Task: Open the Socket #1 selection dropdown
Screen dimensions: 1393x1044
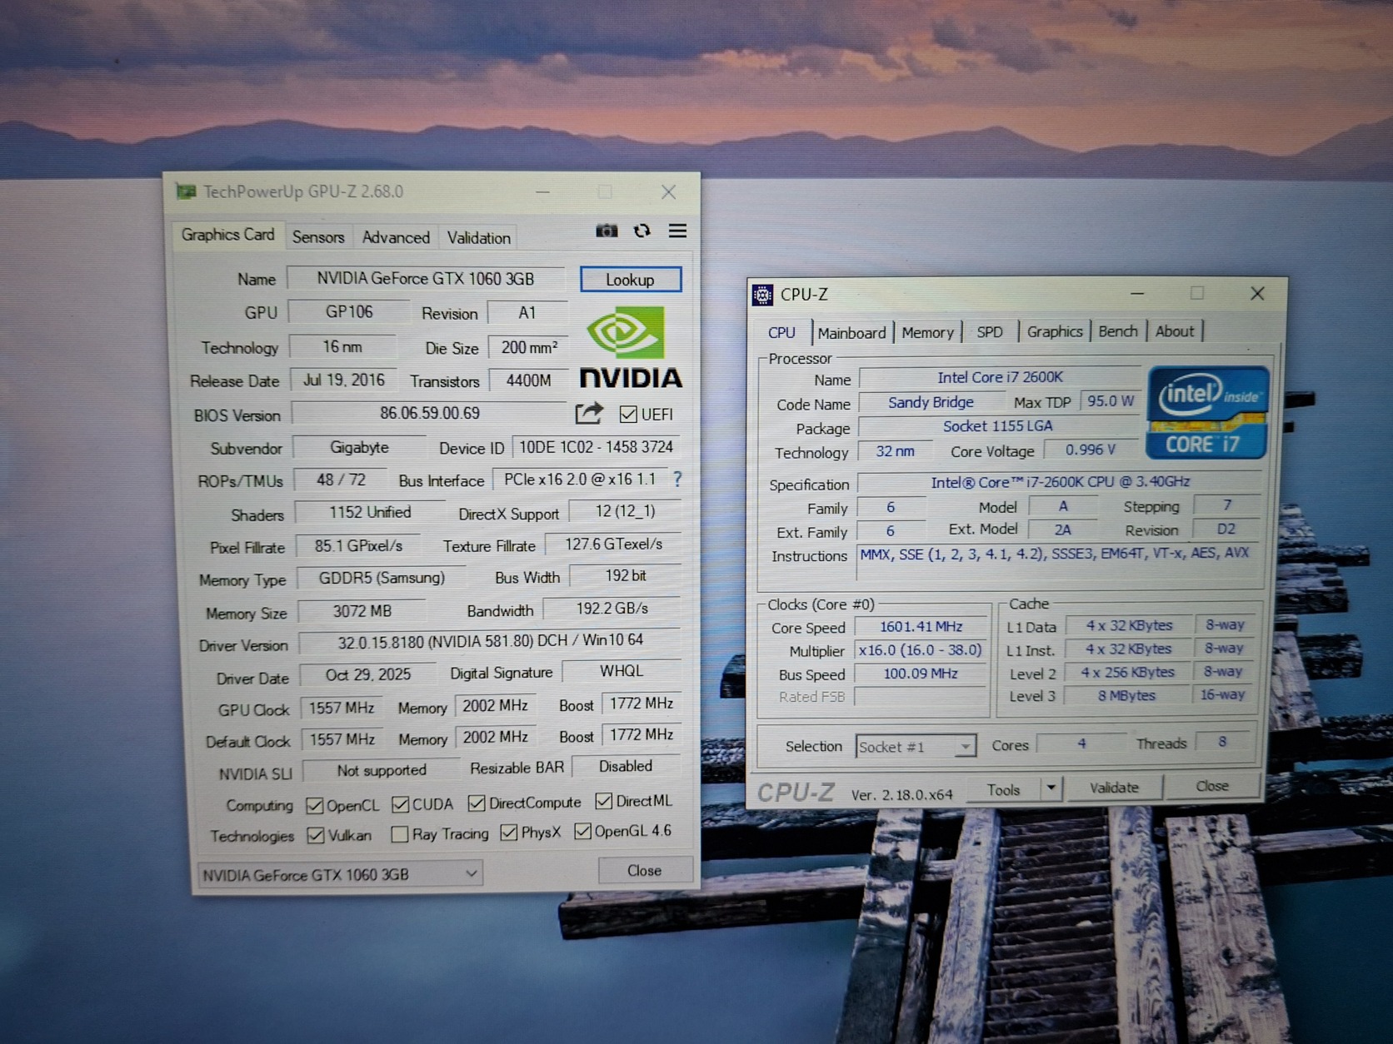Action: [916, 746]
